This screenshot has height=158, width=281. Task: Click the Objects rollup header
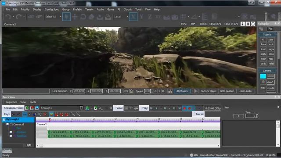pyautogui.click(x=267, y=34)
